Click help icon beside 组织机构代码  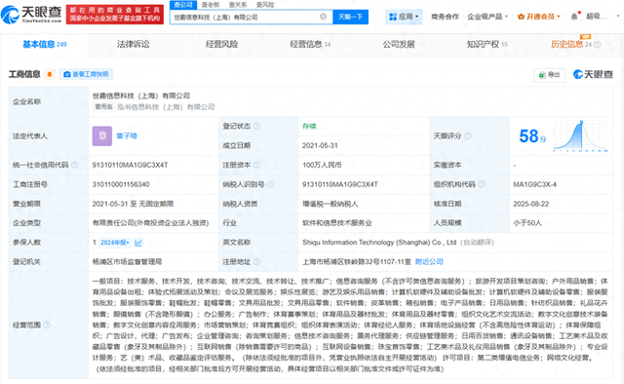tap(482, 184)
